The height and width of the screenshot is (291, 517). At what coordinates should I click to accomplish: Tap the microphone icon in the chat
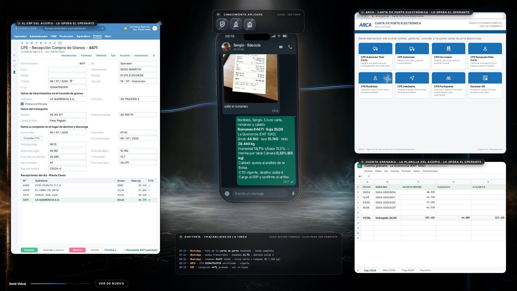(293, 193)
